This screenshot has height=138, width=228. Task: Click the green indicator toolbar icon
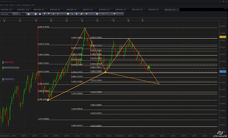pyautogui.click(x=64, y=14)
